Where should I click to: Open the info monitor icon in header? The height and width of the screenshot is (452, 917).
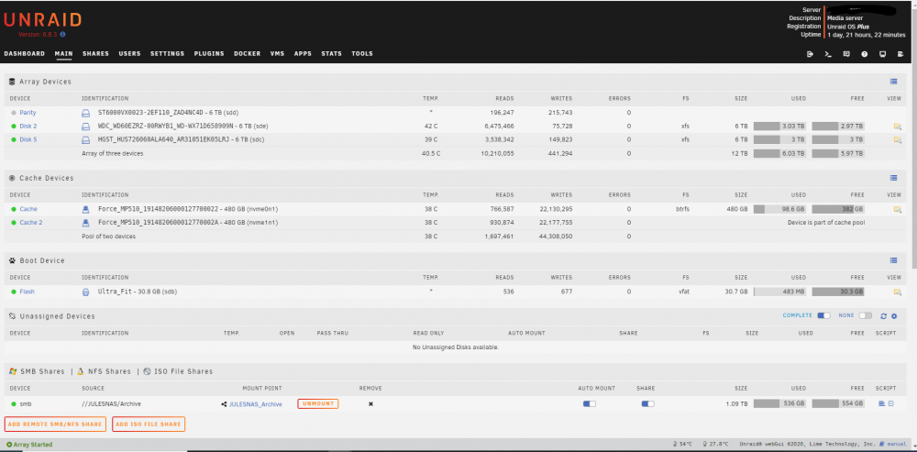(882, 54)
